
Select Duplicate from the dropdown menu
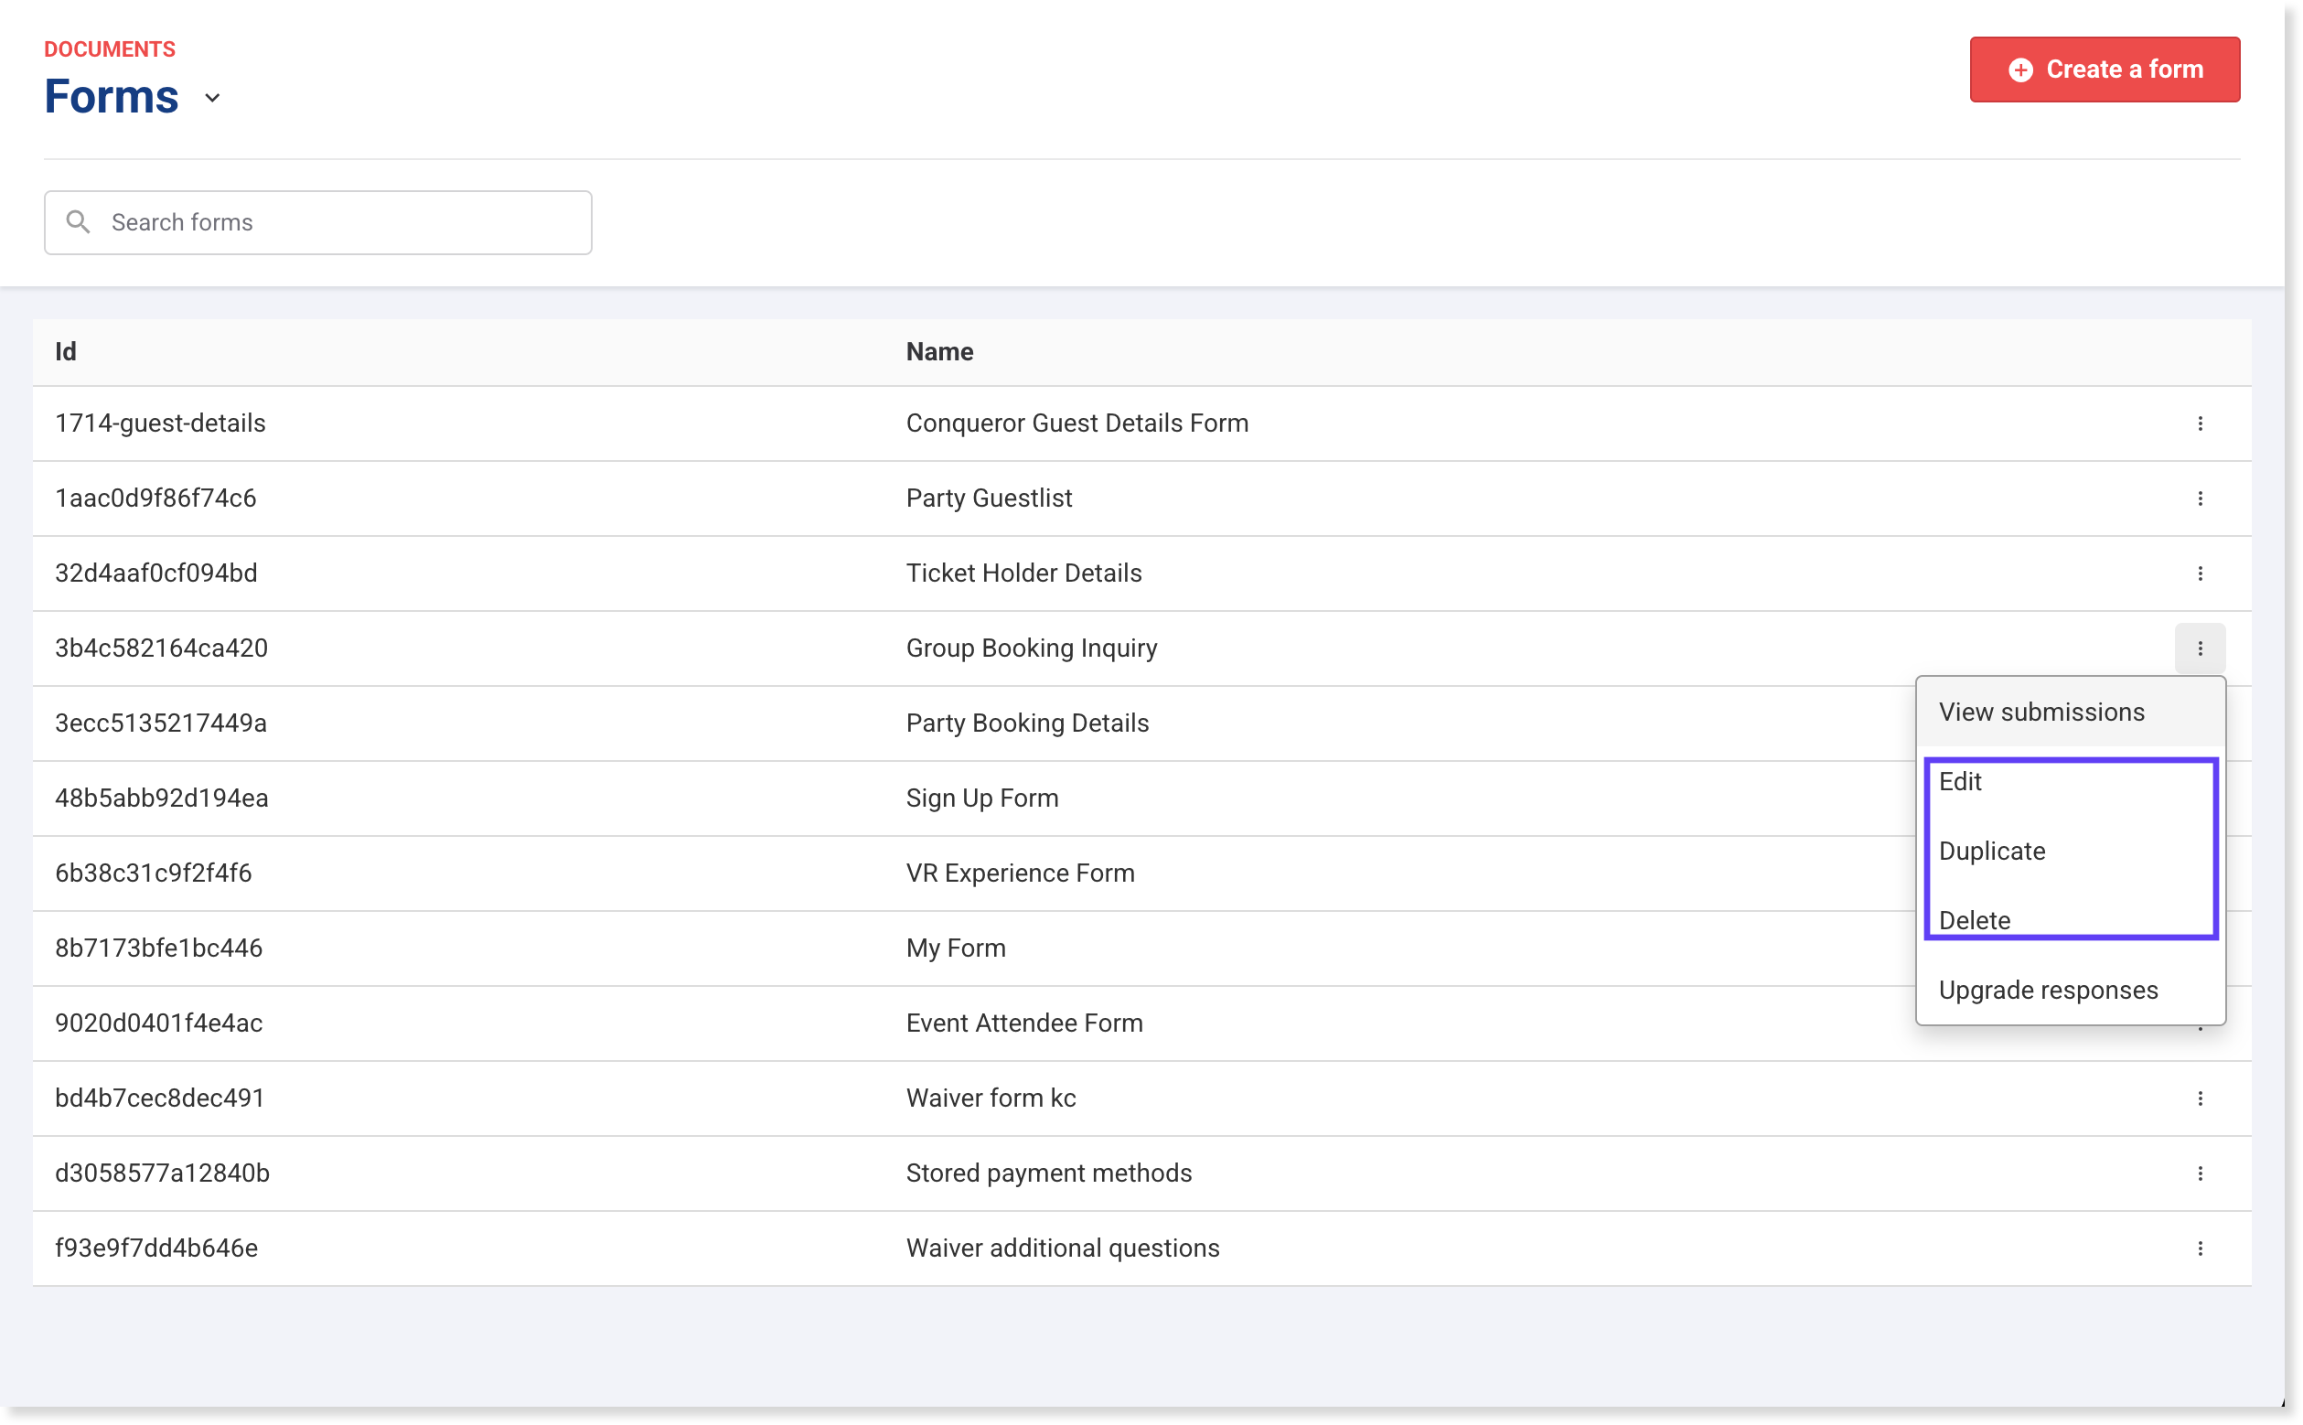pyautogui.click(x=1991, y=851)
